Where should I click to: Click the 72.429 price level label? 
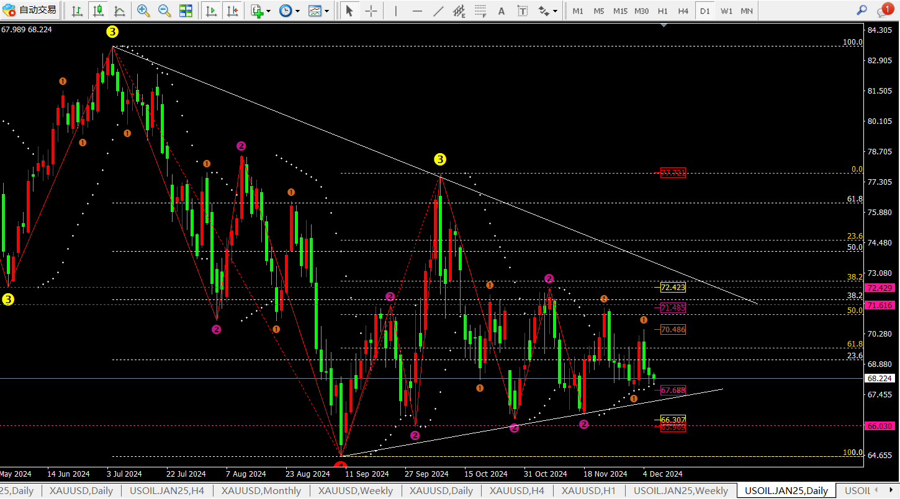click(x=880, y=288)
